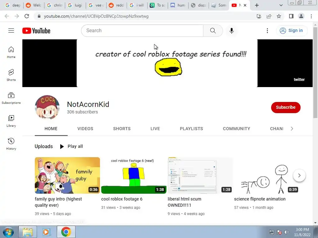This screenshot has width=318, height=238.
Task: Subscribe to NotAcornKid
Action: coord(286,107)
